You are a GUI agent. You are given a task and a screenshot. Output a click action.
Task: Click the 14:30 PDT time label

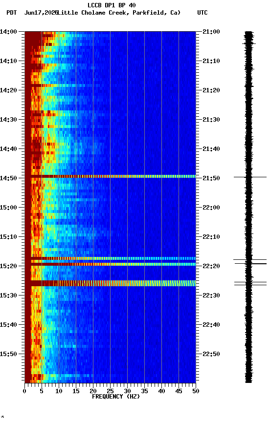[8, 120]
